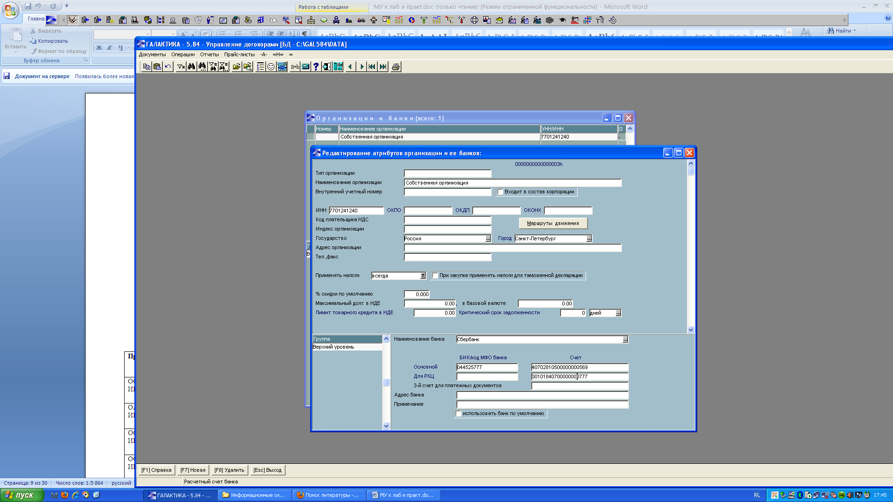
Task: Click the 'Для РКЦ' BIK field
Action: 487,376
